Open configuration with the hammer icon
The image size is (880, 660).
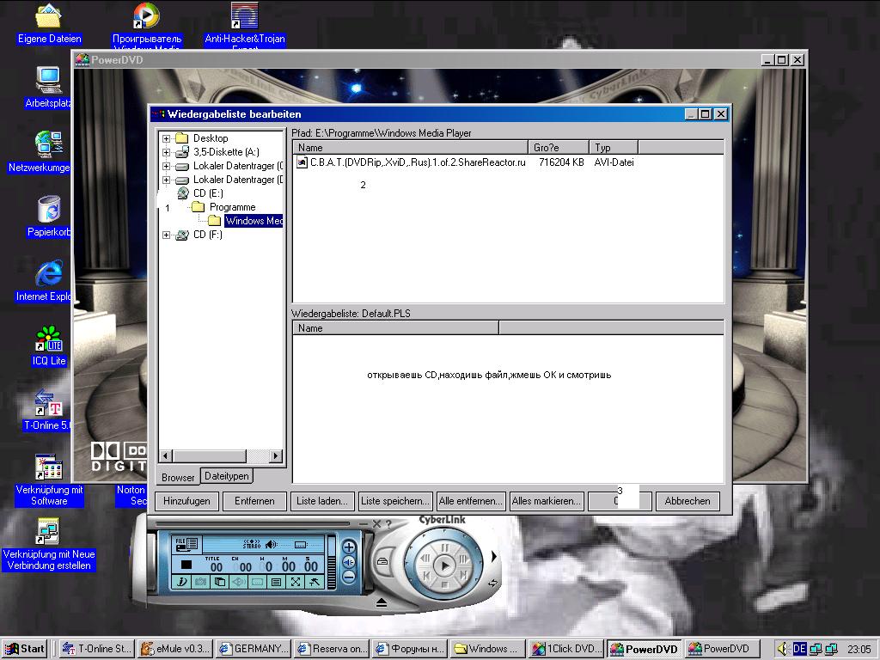tap(315, 582)
